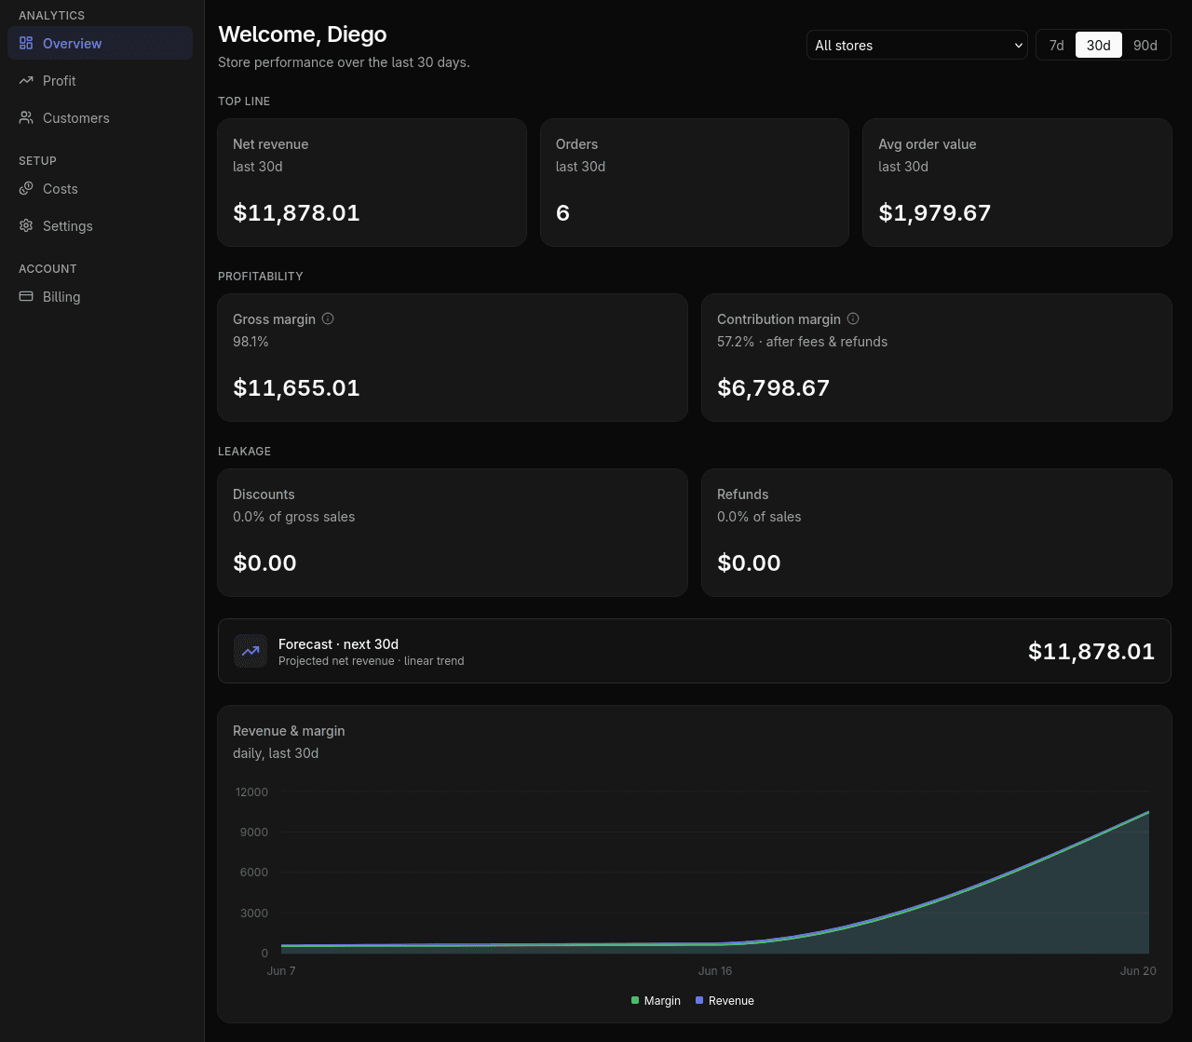Click the Profit trend arrow icon
The image size is (1192, 1042).
coord(26,80)
